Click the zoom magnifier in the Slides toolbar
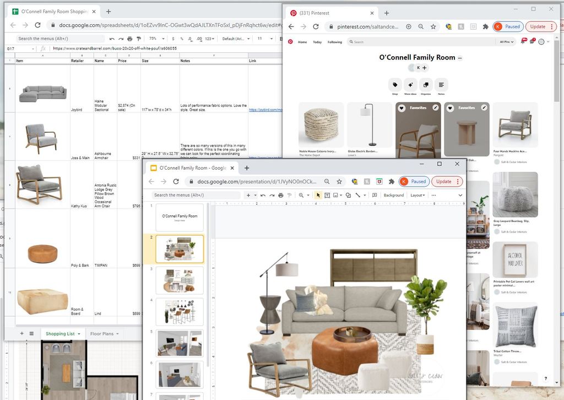This screenshot has width=564, height=400. click(301, 195)
